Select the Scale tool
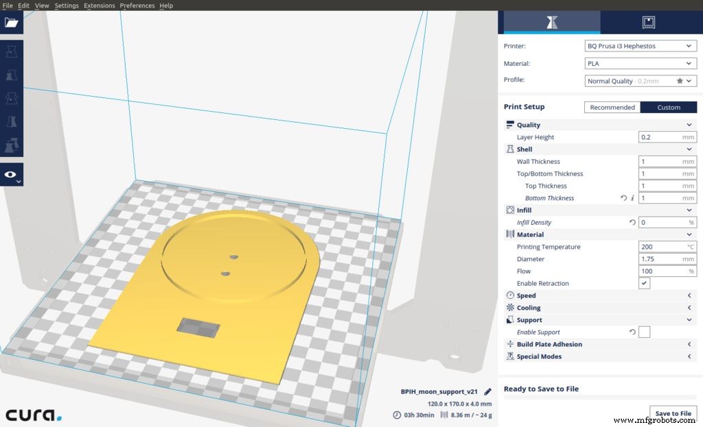 coord(11,75)
